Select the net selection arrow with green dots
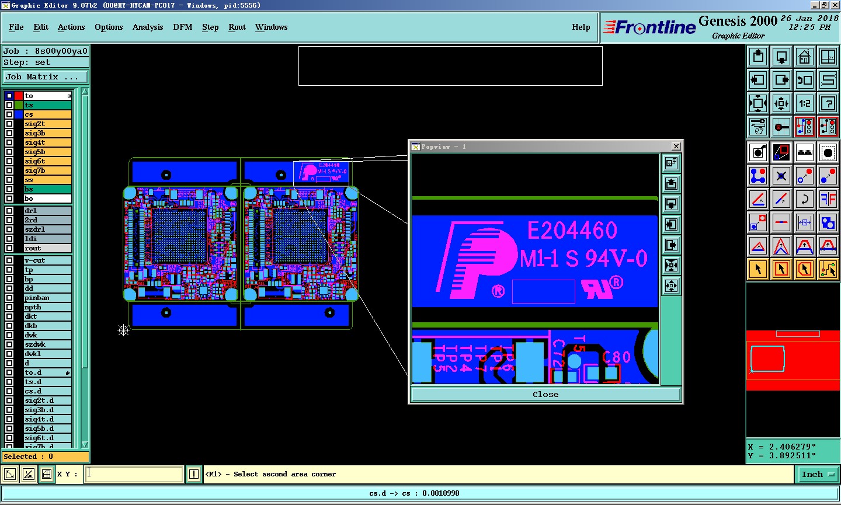Viewport: 841px width, 505px height. [828, 269]
